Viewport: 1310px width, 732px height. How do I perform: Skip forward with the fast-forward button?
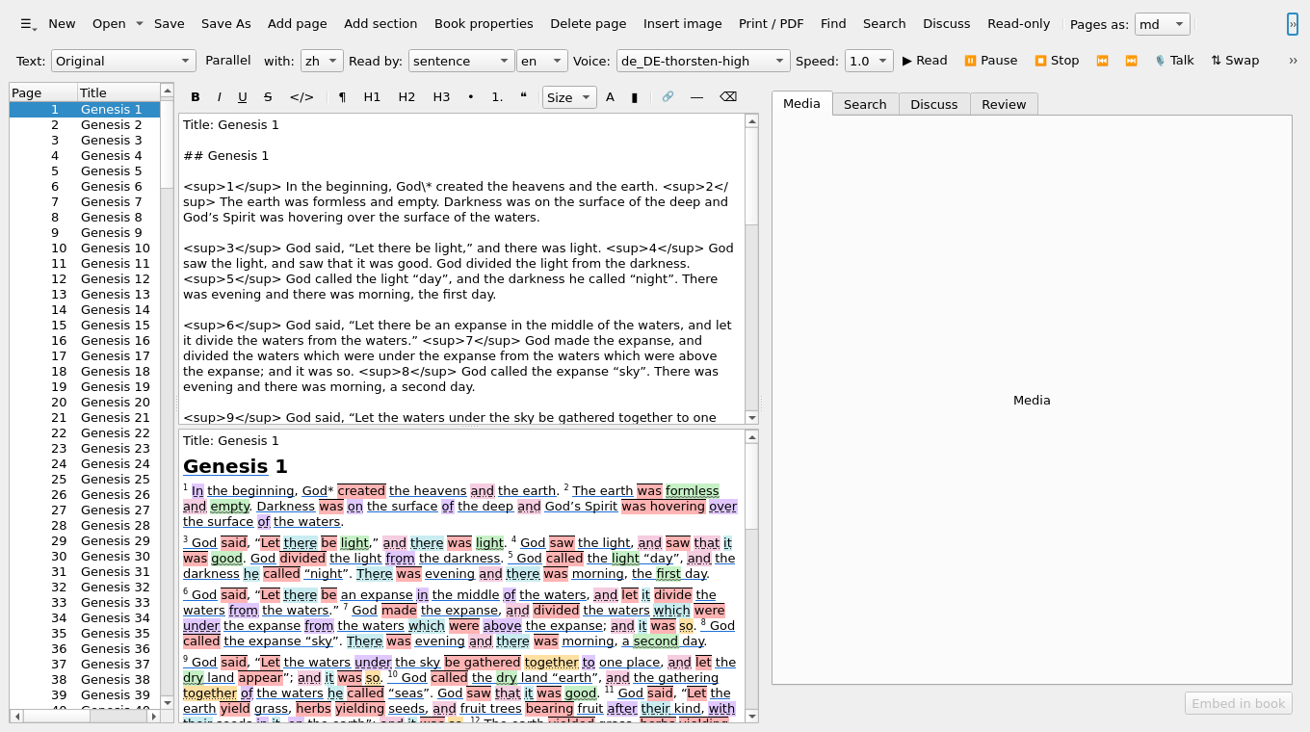click(x=1131, y=61)
